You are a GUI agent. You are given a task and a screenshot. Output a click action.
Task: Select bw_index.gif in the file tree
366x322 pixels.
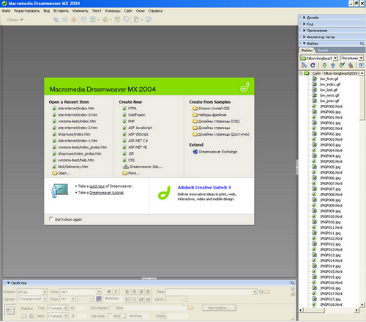[330, 84]
